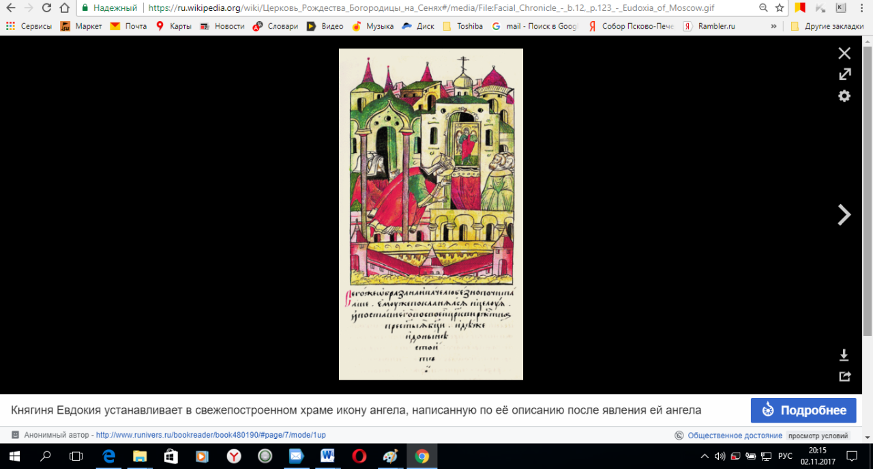Launch Opera browser from the taskbar
This screenshot has height=469, width=873.
coord(359,456)
